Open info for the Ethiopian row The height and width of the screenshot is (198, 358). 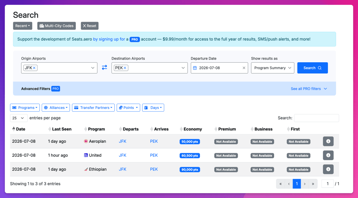pyautogui.click(x=328, y=169)
